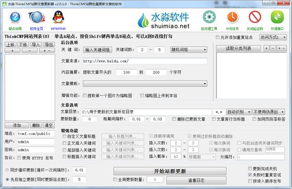292x189 pixels.
Task: Click the excerpt start field showing 100
Action: tap(127, 73)
